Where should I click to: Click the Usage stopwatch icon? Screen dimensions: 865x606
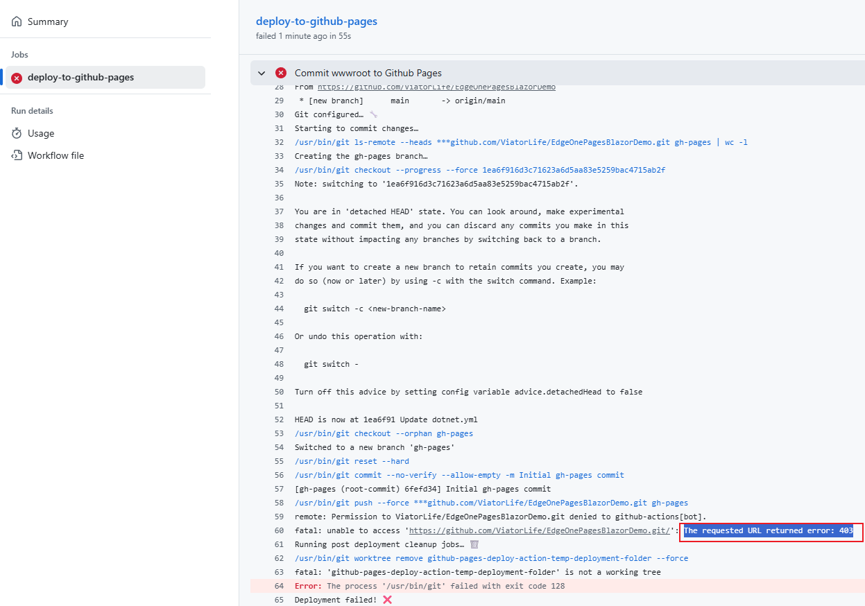click(17, 133)
